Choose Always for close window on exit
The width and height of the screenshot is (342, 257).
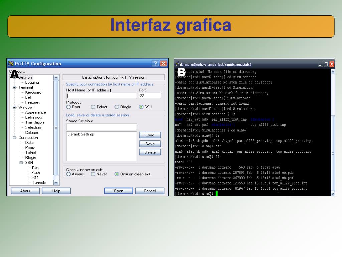click(x=69, y=174)
